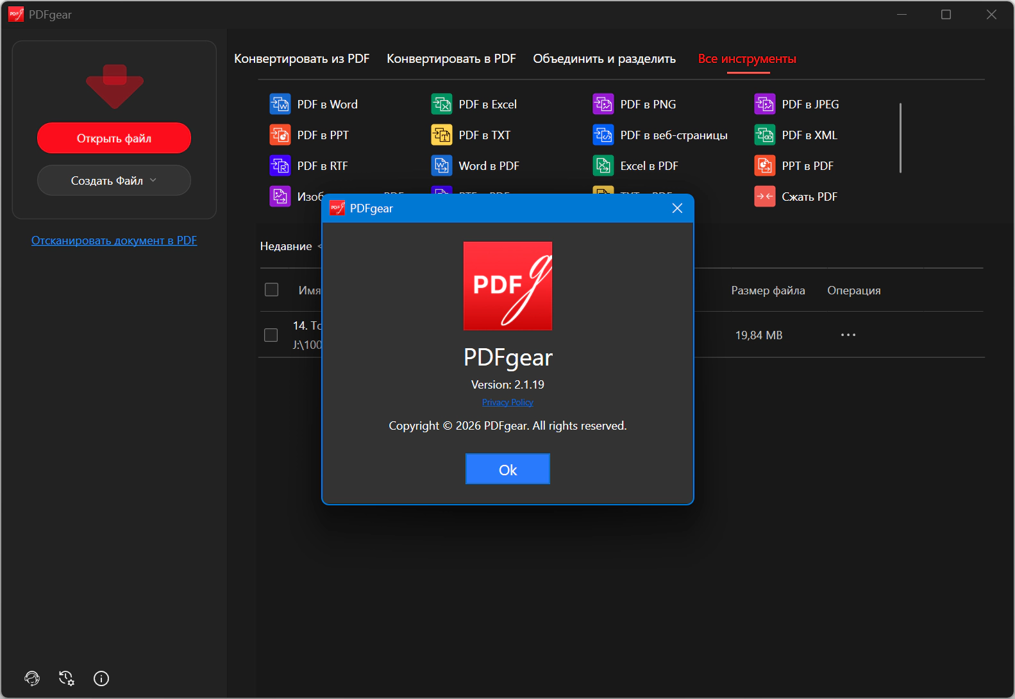Image resolution: width=1015 pixels, height=699 pixels.
Task: Close the PDFgear about dialog
Action: pyautogui.click(x=677, y=208)
